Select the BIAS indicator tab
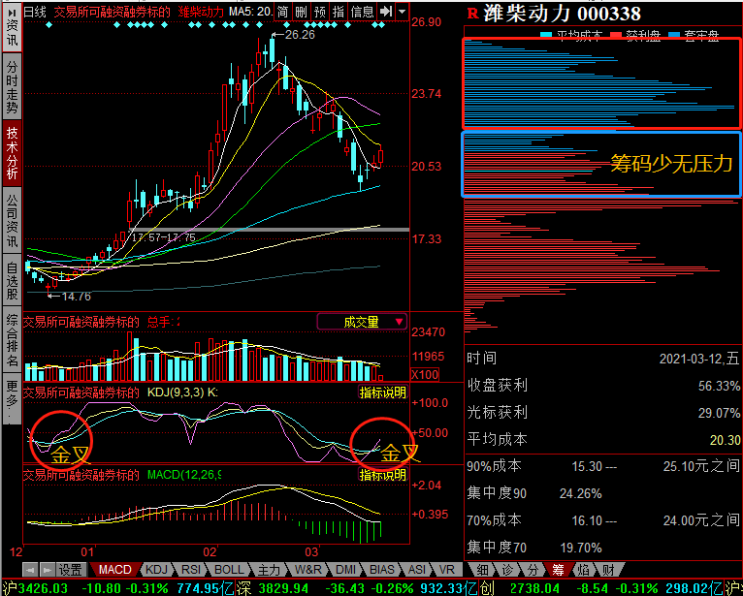This screenshot has height=596, width=743. tap(381, 570)
